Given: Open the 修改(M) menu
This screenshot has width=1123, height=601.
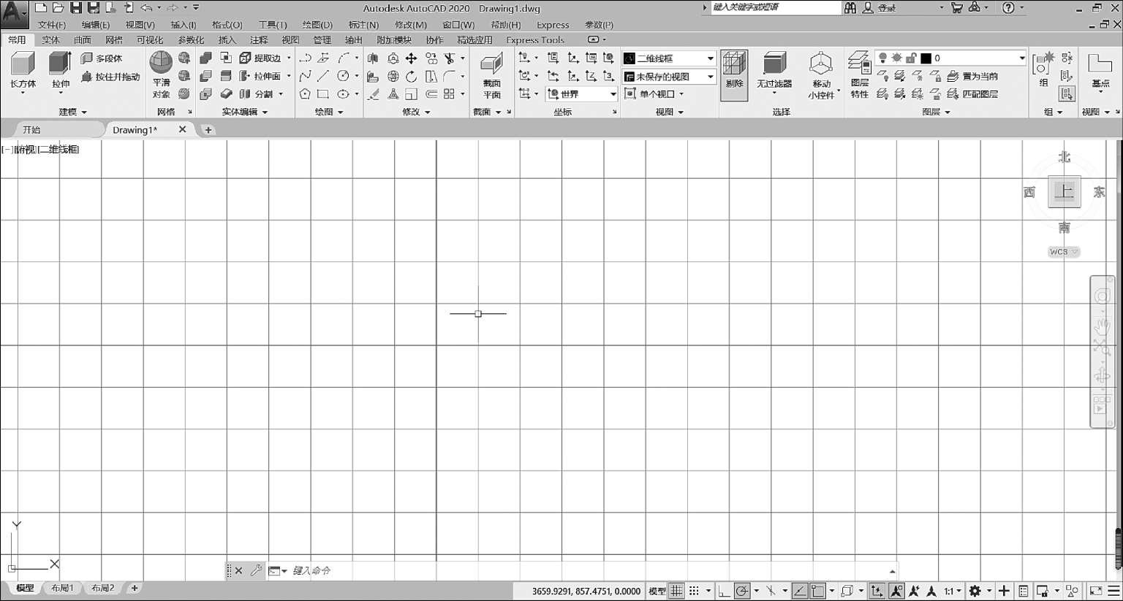Looking at the screenshot, I should coord(411,25).
